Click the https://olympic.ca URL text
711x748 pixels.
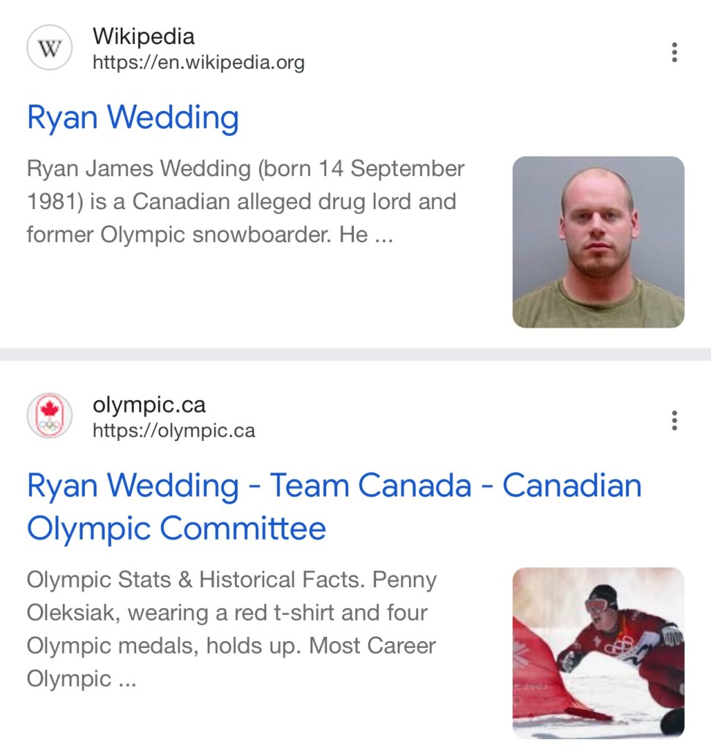coord(173,431)
